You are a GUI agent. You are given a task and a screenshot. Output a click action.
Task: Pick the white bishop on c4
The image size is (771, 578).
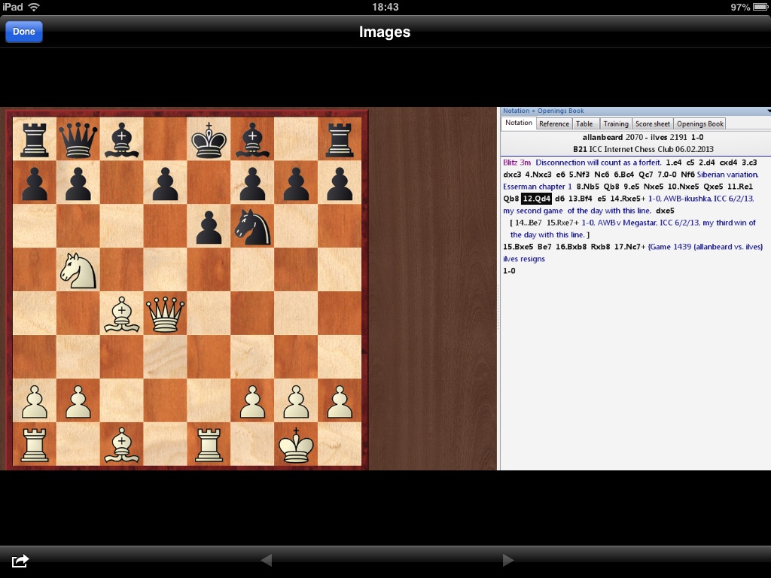coord(122,313)
